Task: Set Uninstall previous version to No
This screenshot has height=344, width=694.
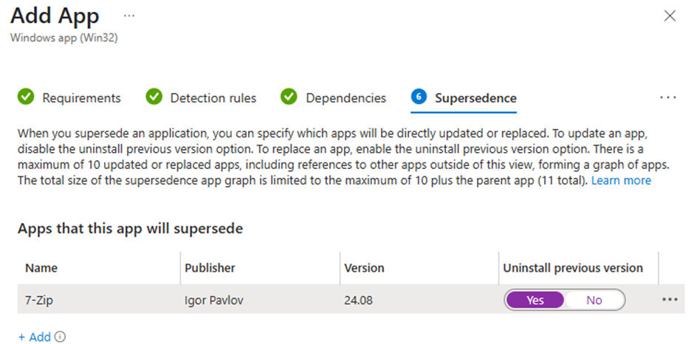Action: click(594, 300)
